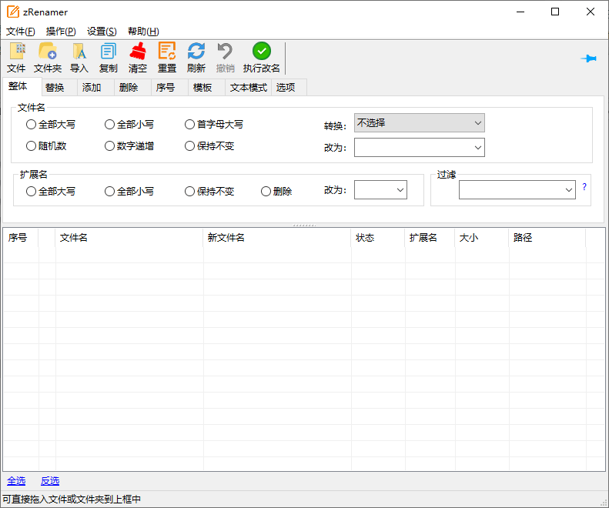Choose the 数字递增 radio option
609x508 pixels.
[x=110, y=145]
